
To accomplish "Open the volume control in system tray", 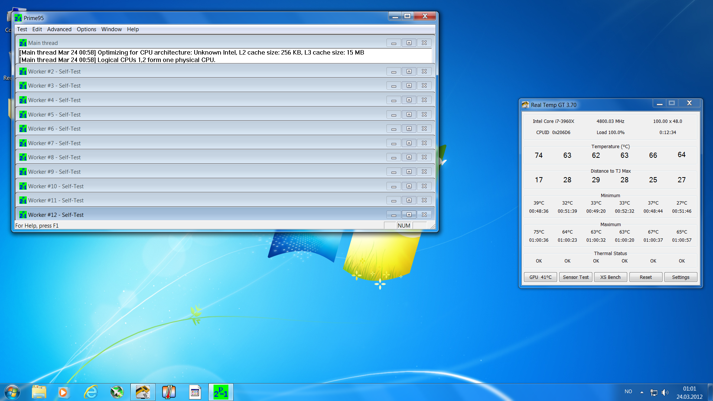I will (x=665, y=392).
